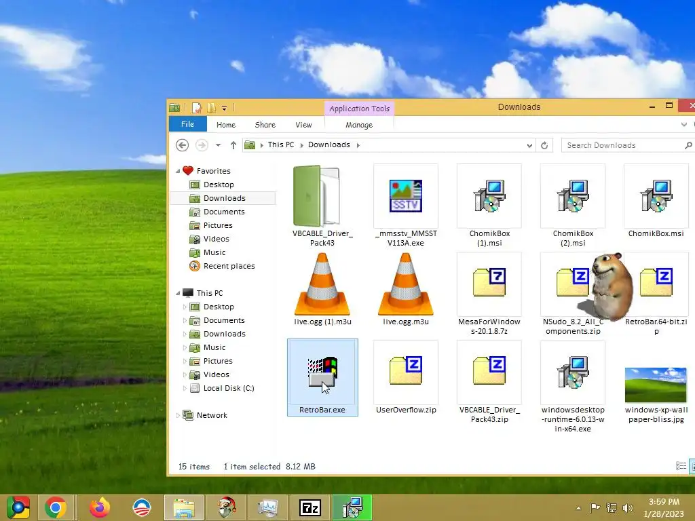Click the Application Tools contextual tab
The width and height of the screenshot is (695, 521).
[359, 108]
